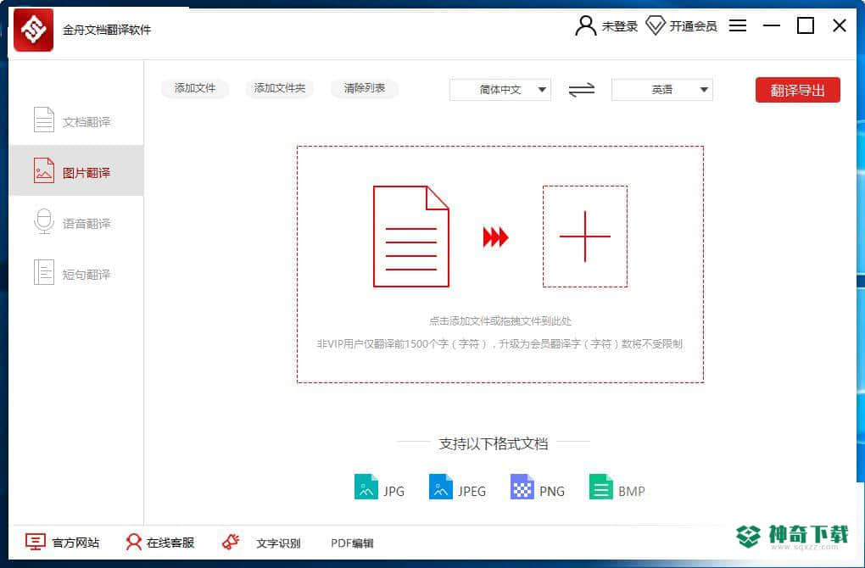The height and width of the screenshot is (568, 865).
Task: Click the triple red arrows icon
Action: tap(495, 237)
